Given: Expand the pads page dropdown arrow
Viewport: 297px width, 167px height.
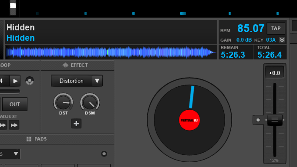Looking at the screenshot, I should click(16, 154).
